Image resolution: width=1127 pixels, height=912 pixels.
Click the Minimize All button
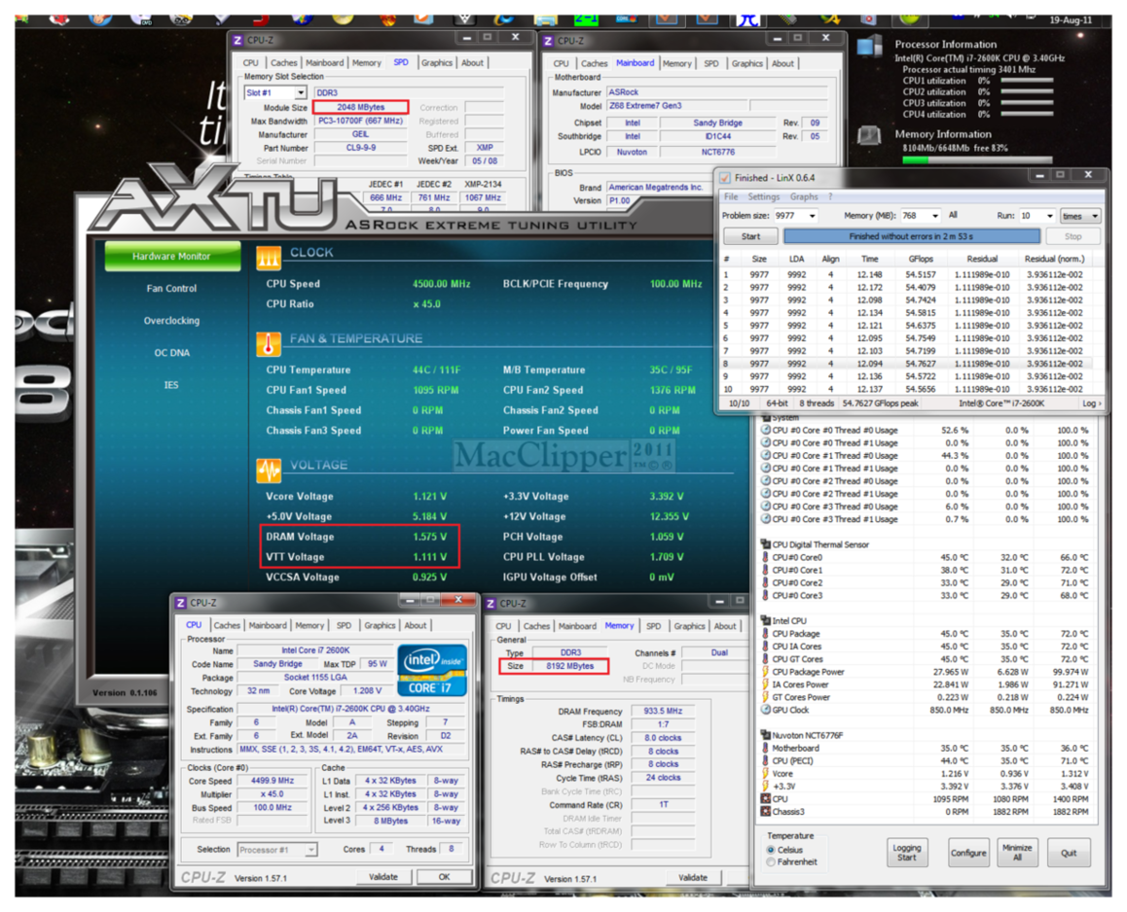pyautogui.click(x=1017, y=853)
